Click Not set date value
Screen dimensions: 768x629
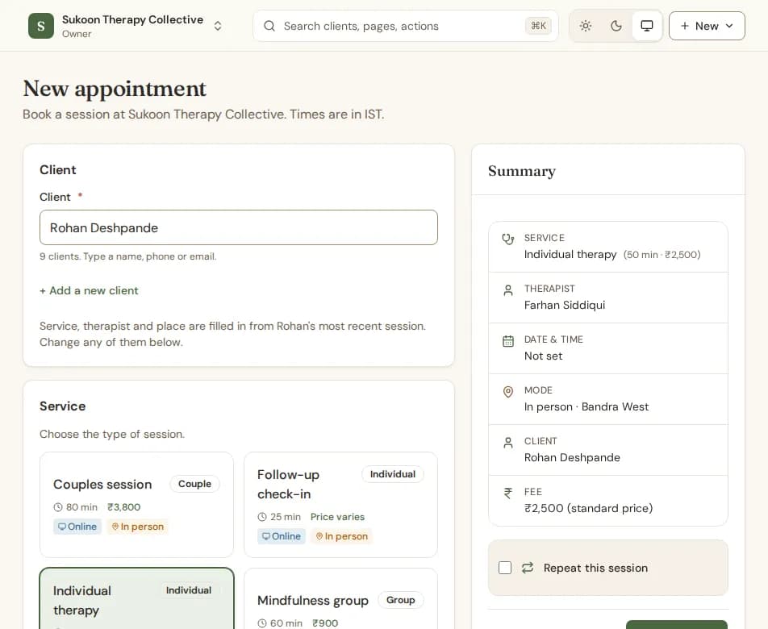coord(543,356)
